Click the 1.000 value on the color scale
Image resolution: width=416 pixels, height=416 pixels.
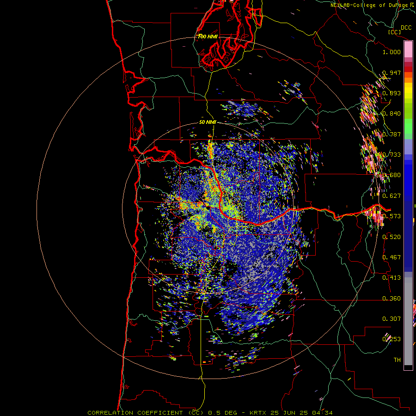click(x=392, y=52)
